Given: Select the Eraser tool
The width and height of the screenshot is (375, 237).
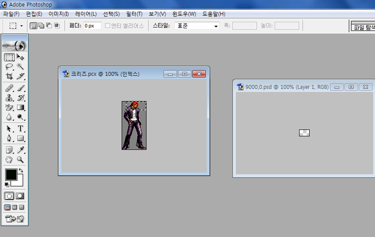Looking at the screenshot, I should point(9,107).
